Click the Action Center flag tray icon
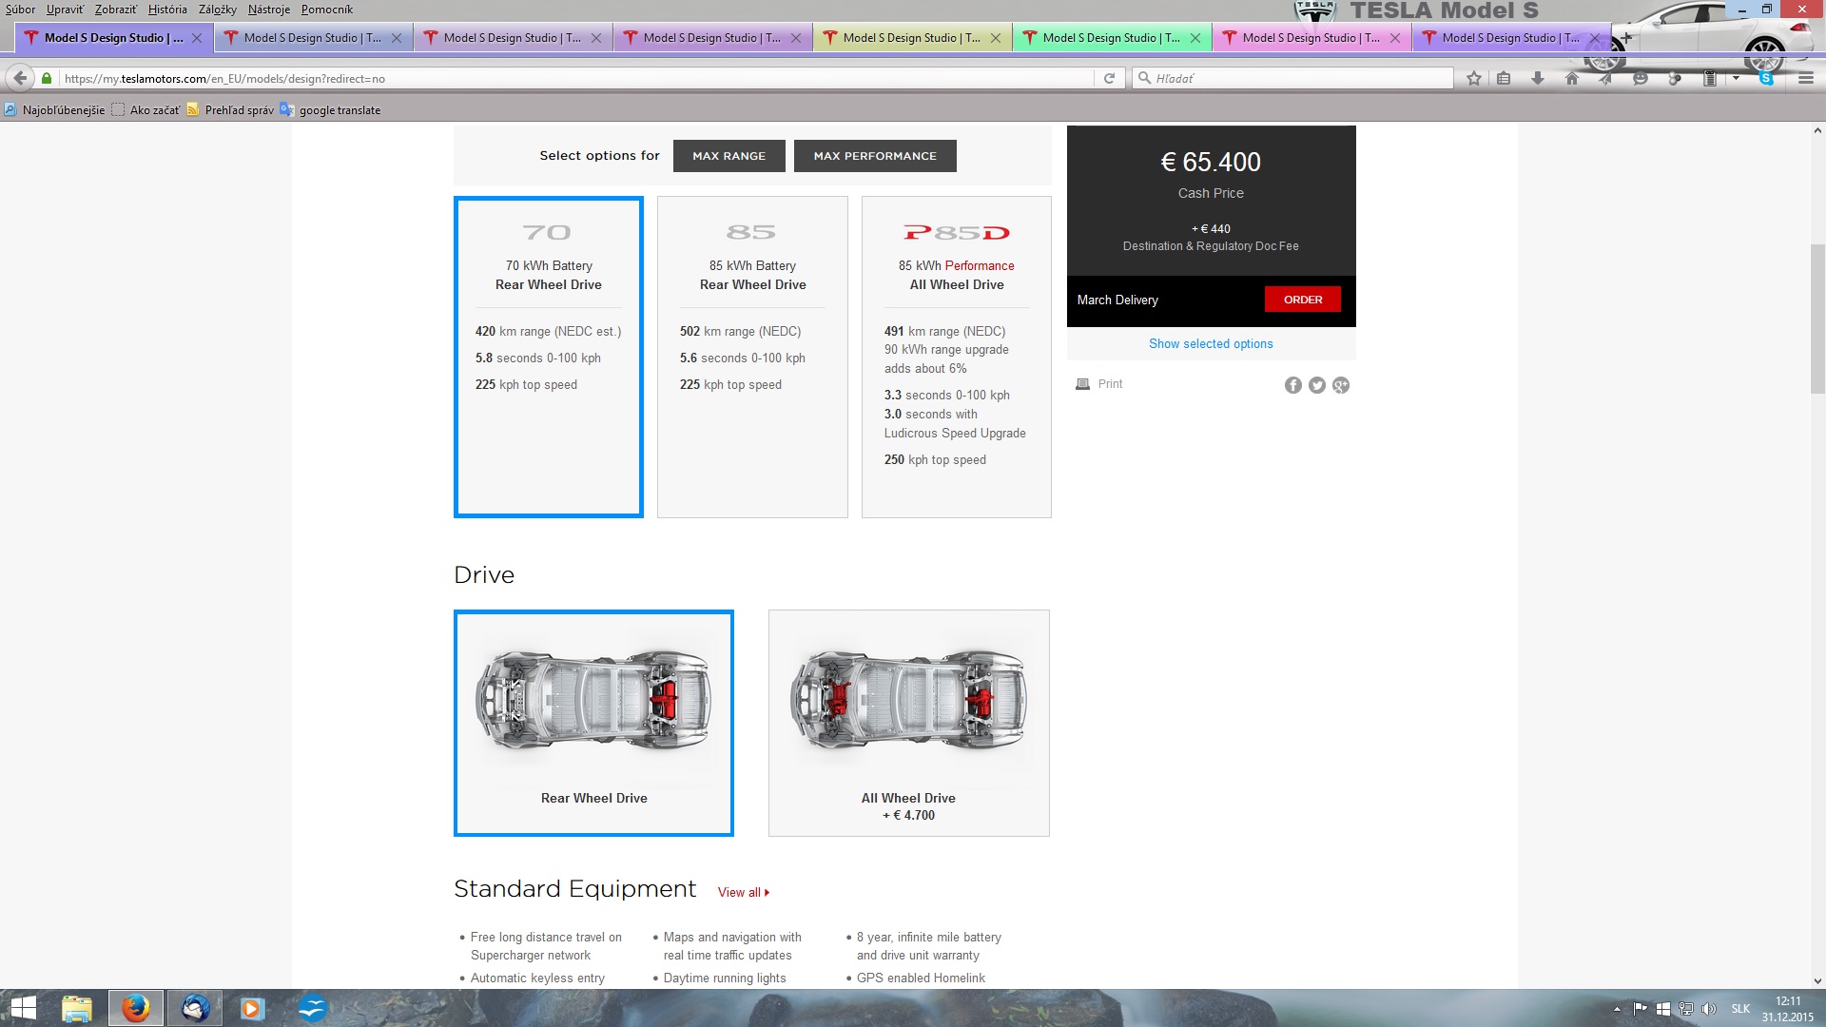The height and width of the screenshot is (1027, 1826). tap(1641, 1009)
